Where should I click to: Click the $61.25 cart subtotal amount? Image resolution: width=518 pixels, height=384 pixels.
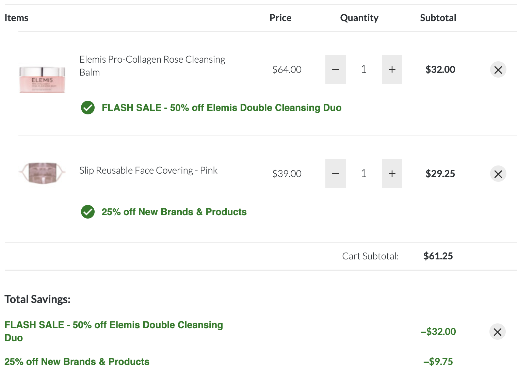(x=438, y=256)
